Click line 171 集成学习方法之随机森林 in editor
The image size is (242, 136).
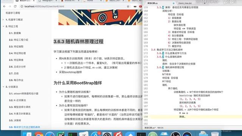(x=170, y=49)
